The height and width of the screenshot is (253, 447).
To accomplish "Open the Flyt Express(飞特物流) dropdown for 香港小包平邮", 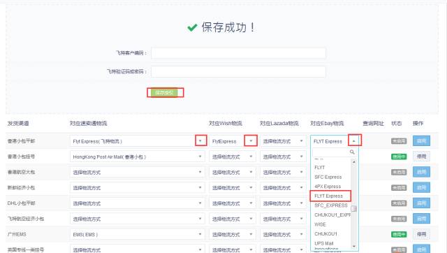I will pos(137,141).
